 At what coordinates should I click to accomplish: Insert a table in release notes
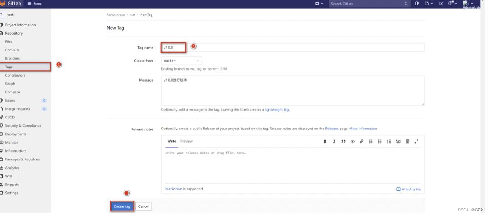pyautogui.click(x=407, y=141)
